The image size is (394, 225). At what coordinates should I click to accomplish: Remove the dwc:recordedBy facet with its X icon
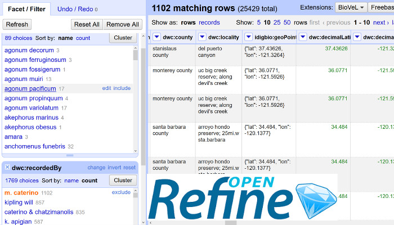[7, 167]
